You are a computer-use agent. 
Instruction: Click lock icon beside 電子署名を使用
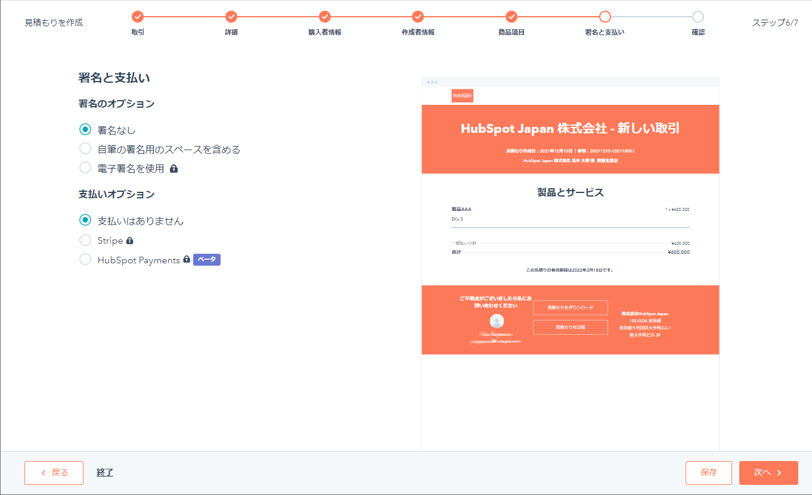pos(173,169)
